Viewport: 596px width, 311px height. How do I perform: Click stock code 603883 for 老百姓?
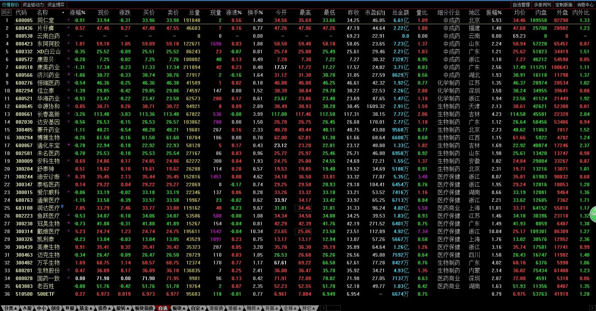pos(24,286)
